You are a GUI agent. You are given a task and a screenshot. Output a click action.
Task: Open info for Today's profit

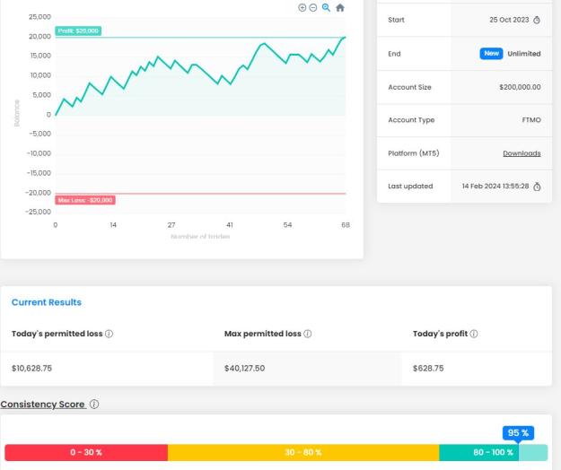pos(474,334)
